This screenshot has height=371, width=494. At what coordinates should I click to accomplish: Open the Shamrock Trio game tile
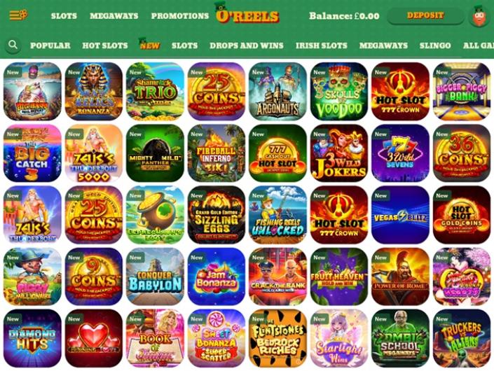point(155,91)
